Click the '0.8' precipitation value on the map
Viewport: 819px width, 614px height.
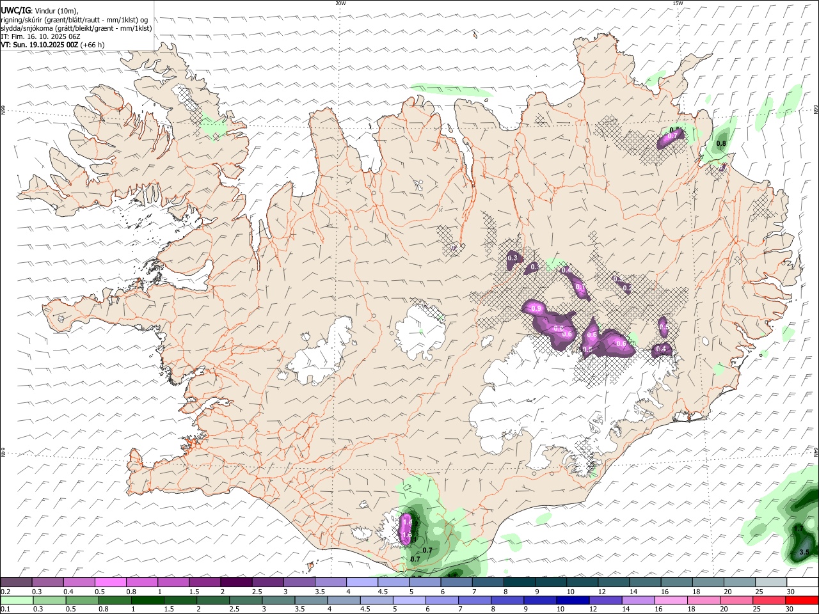coord(721,143)
